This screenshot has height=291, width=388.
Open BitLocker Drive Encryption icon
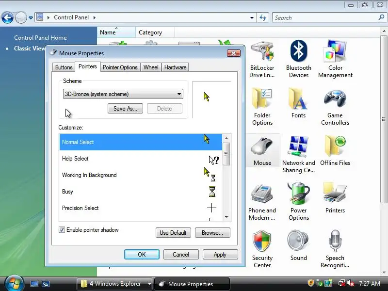pos(262,59)
